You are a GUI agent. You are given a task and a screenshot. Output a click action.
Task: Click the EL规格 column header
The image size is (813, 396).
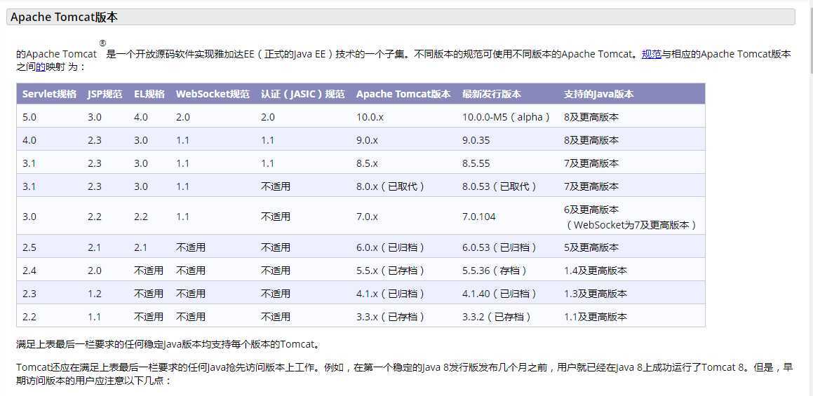click(149, 95)
